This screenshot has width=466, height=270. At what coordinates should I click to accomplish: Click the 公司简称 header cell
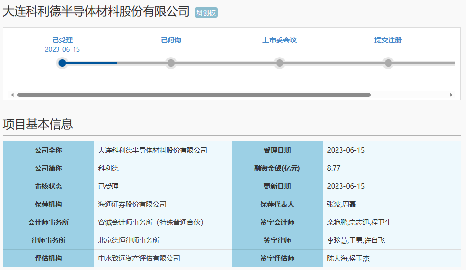pyautogui.click(x=49, y=168)
